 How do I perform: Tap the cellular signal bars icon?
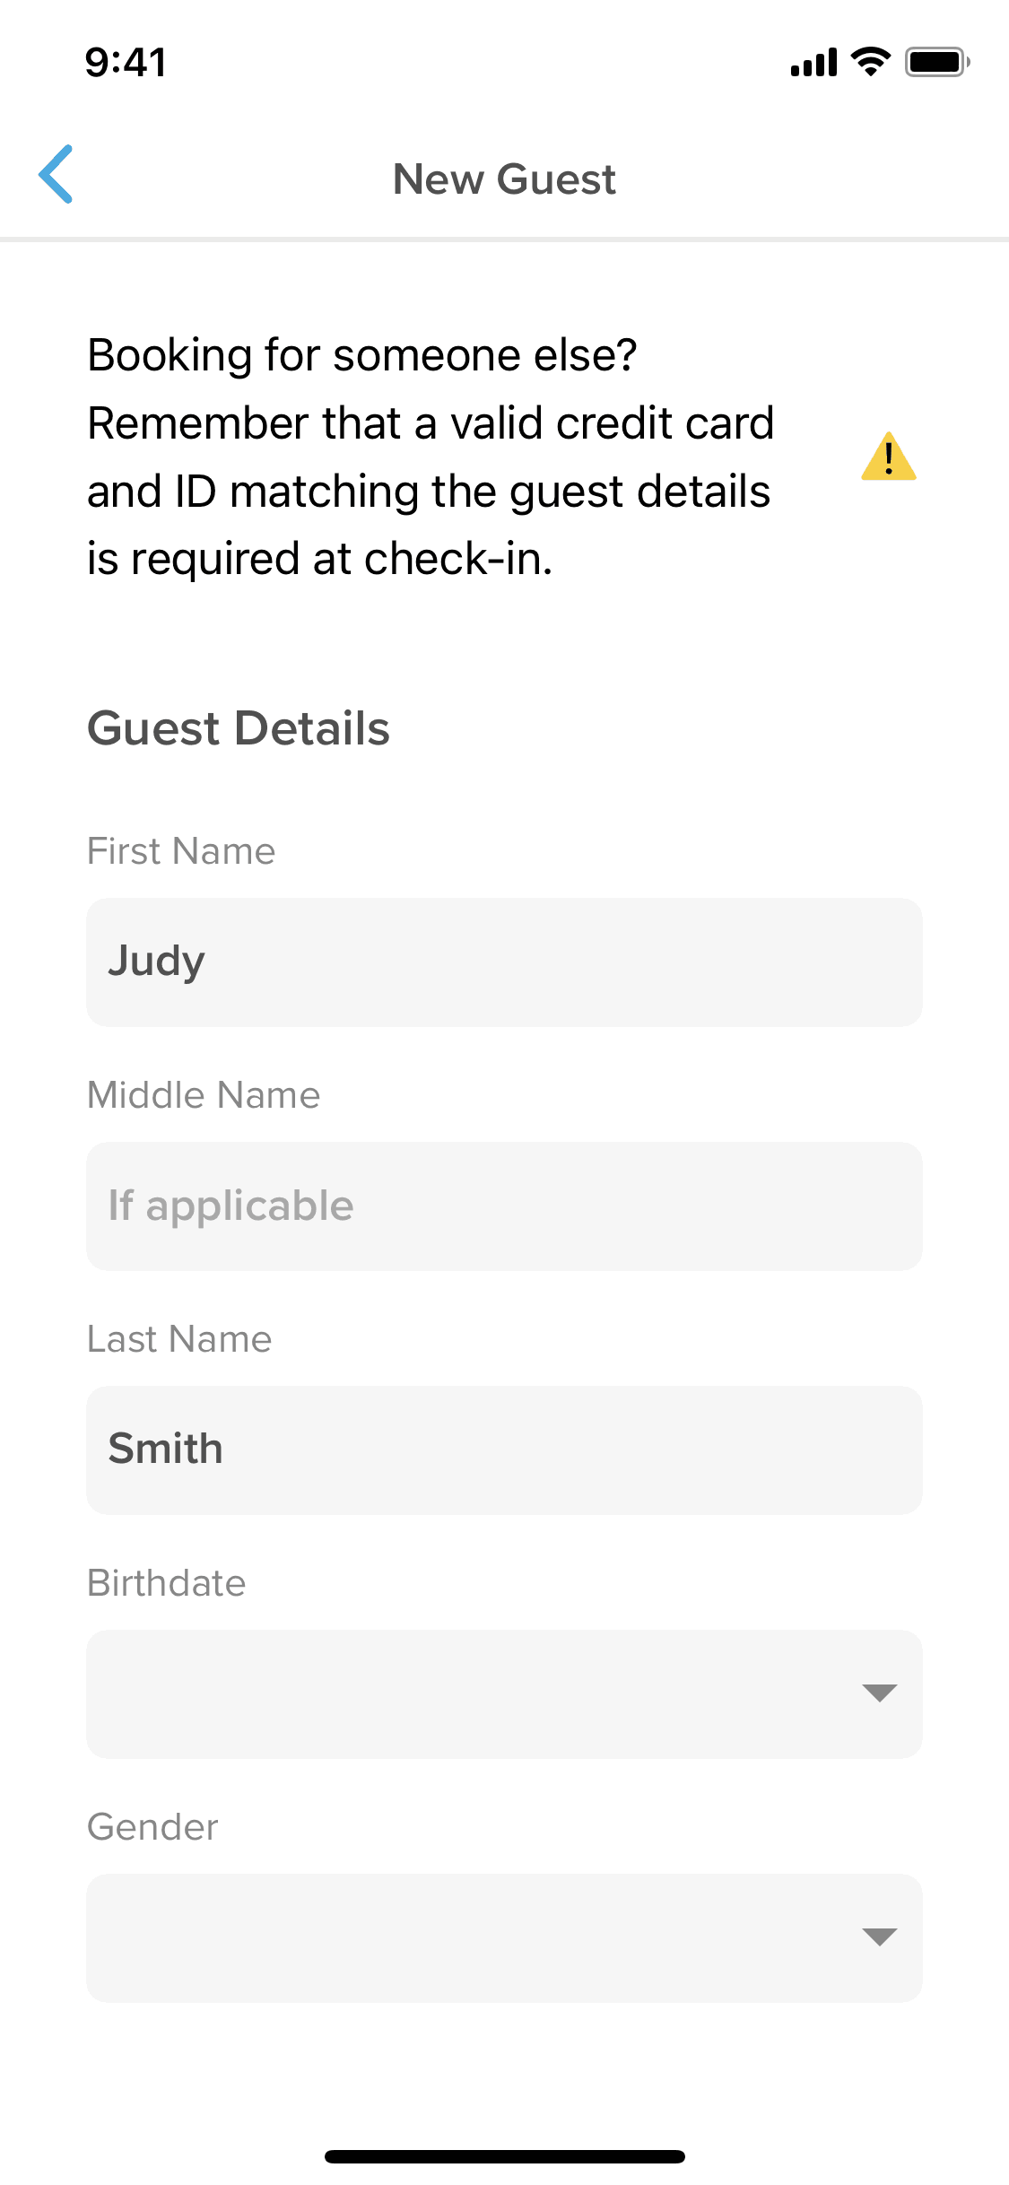coord(813,63)
